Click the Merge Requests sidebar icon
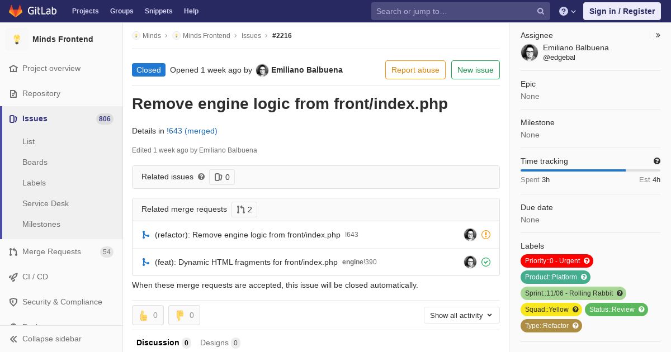The width and height of the screenshot is (671, 352). [13, 251]
